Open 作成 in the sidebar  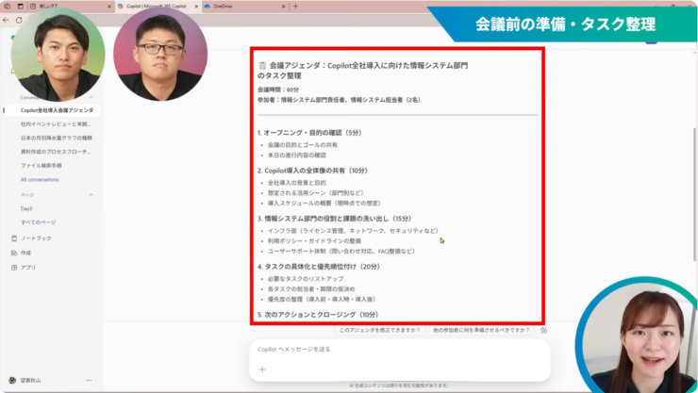point(25,253)
